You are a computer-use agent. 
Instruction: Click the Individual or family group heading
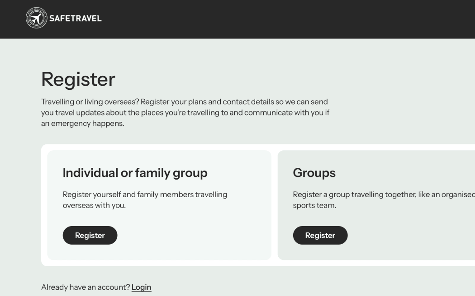tap(135, 173)
